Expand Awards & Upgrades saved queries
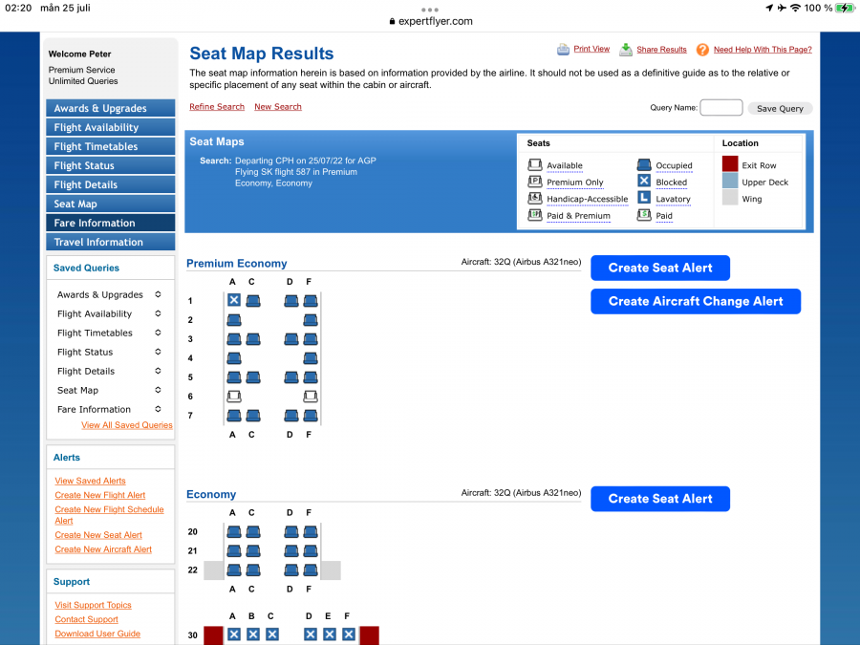The height and width of the screenshot is (645, 860). [x=158, y=295]
